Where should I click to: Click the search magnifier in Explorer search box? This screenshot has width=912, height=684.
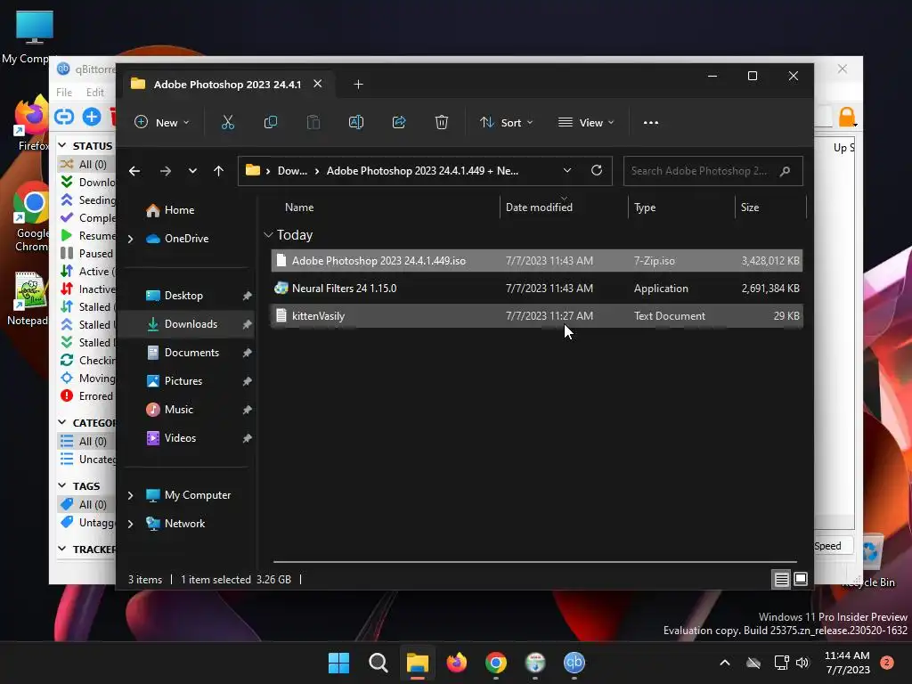786,171
